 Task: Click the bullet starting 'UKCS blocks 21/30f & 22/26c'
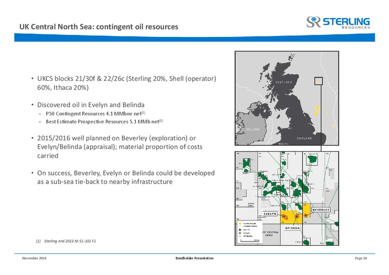(x=126, y=83)
